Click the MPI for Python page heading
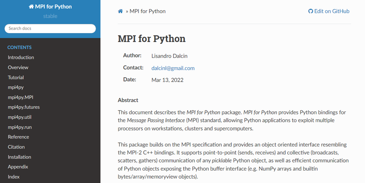365x183 pixels. [x=151, y=39]
